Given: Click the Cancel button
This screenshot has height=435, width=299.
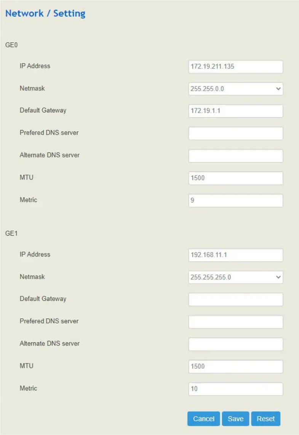Looking at the screenshot, I should click(x=204, y=419).
